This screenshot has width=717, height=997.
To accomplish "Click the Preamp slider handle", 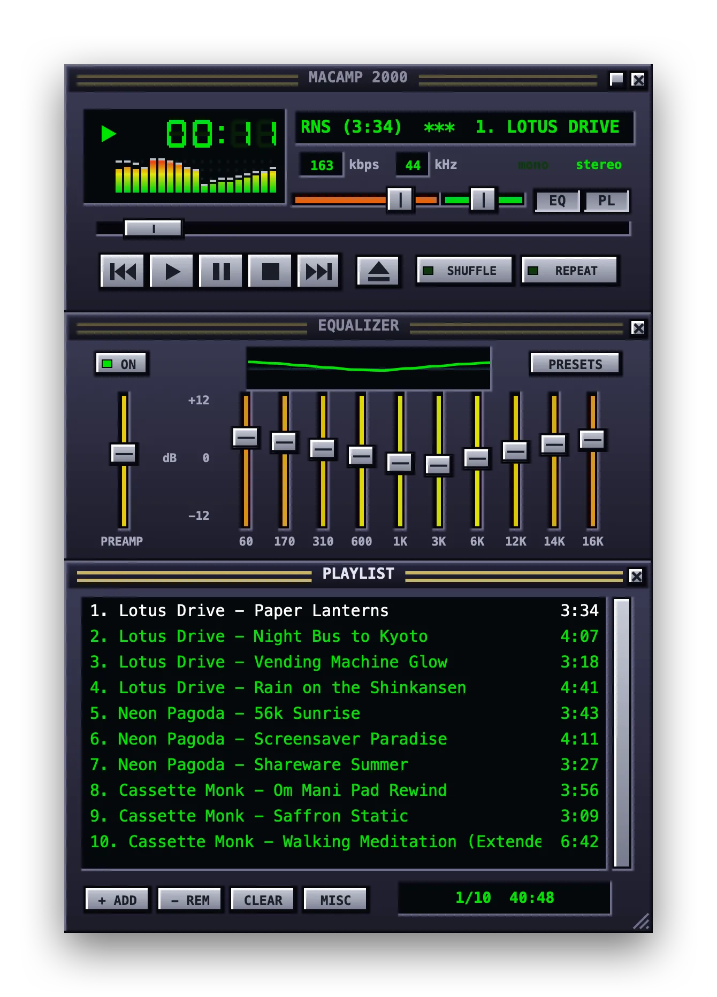I will (124, 454).
